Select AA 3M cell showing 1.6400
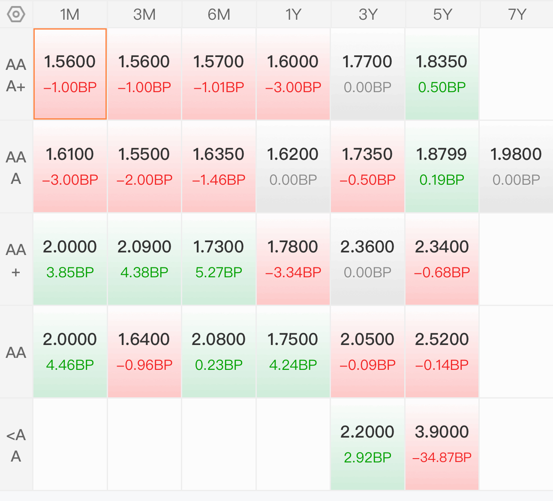Screen dimensions: 553x501 [144, 352]
